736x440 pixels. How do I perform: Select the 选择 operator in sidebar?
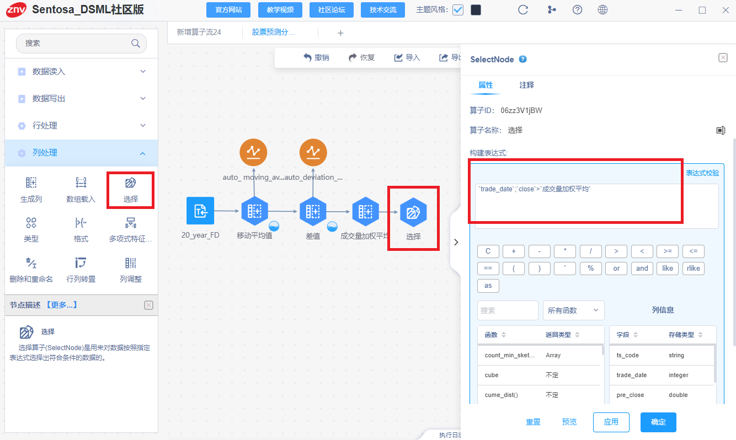point(131,190)
